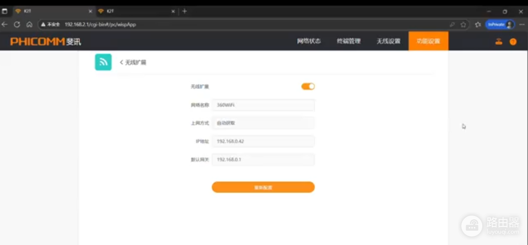Open the favorites list icon
528x245 pixels.
[x=478, y=25]
